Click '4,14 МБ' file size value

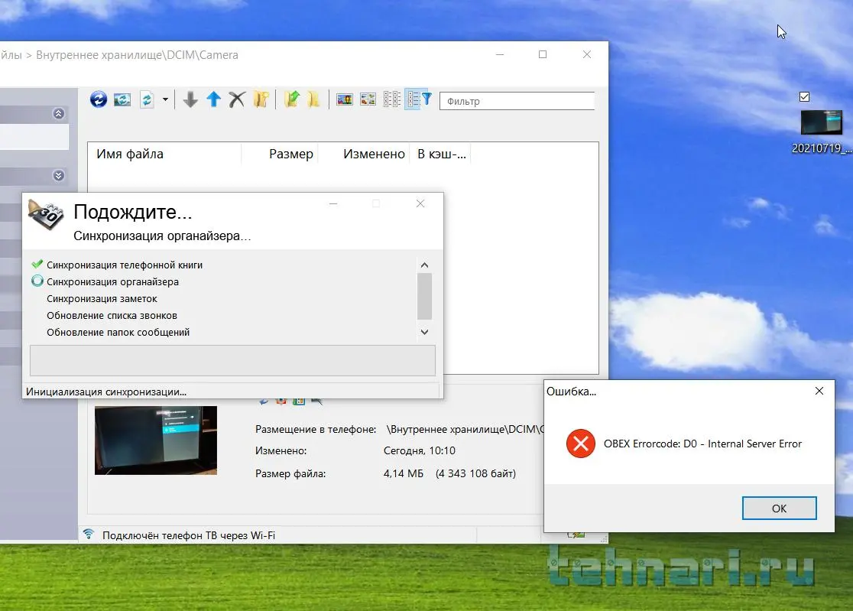[x=403, y=473]
